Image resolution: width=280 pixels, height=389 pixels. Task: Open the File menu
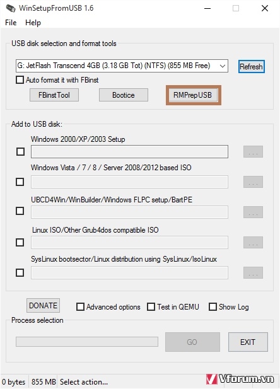11,23
